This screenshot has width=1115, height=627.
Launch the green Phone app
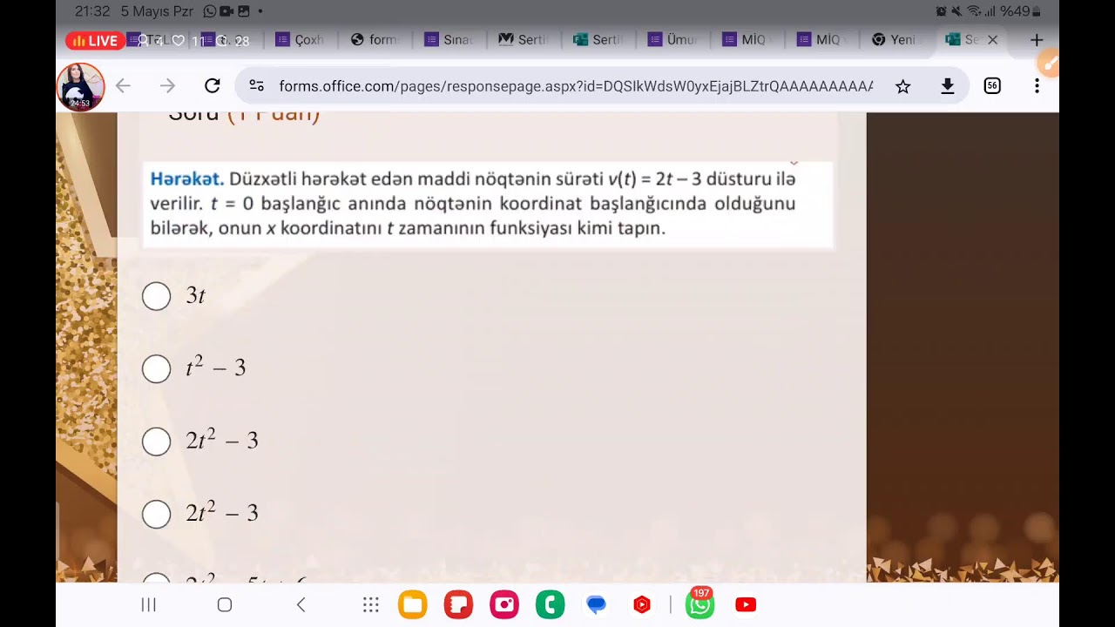[550, 604]
